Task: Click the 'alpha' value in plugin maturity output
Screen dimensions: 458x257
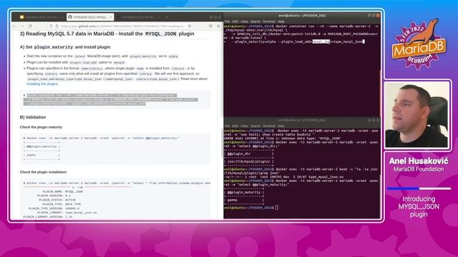Action: [x=31, y=155]
